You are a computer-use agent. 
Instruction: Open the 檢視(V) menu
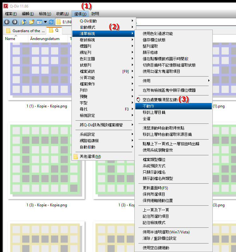[x=45, y=14]
